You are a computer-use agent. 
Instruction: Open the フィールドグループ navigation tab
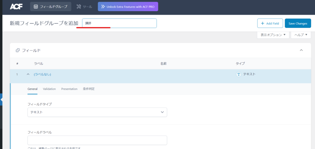[51, 6]
